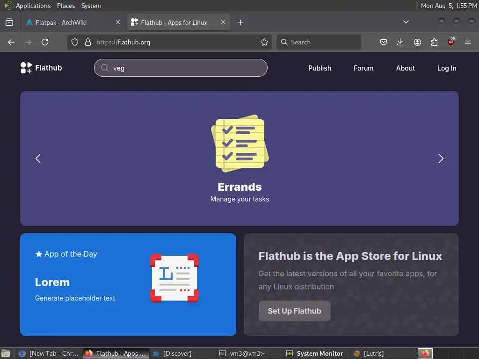Click the URL address bar
479x359 pixels.
coord(169,42)
